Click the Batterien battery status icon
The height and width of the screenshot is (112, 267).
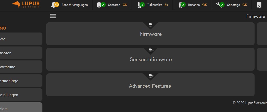[x=181, y=5]
